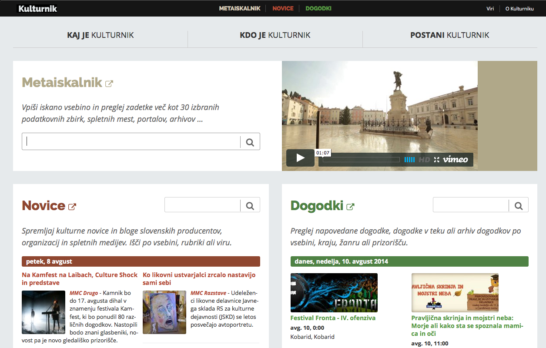Toggle HD quality on video player
The image size is (546, 348).
pos(424,160)
